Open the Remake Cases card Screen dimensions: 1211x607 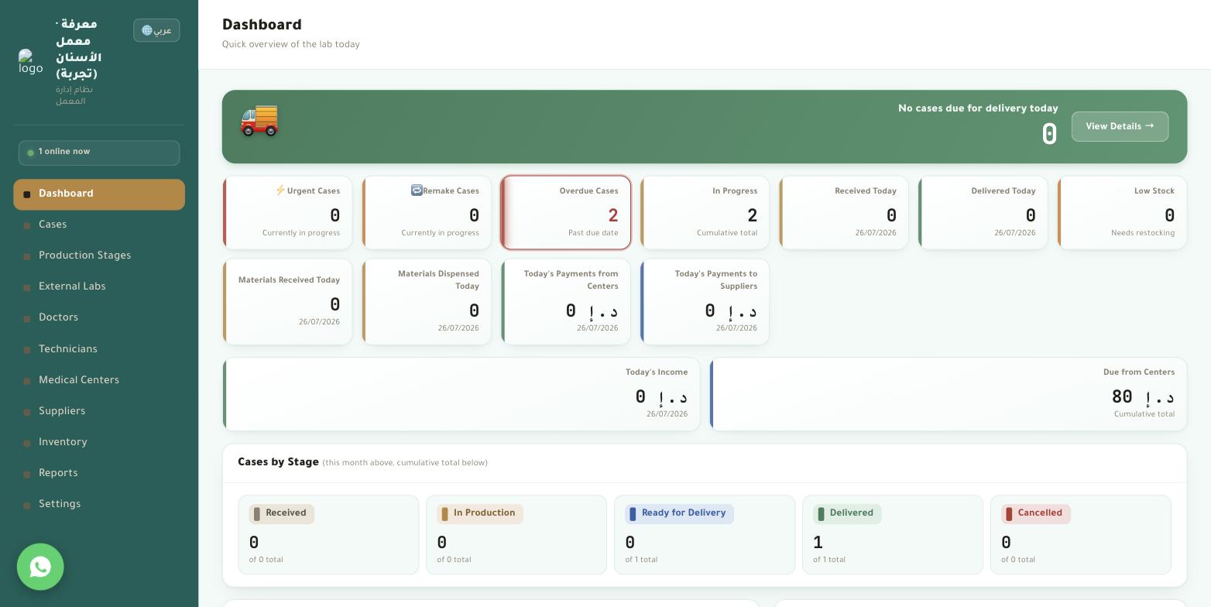coord(427,213)
